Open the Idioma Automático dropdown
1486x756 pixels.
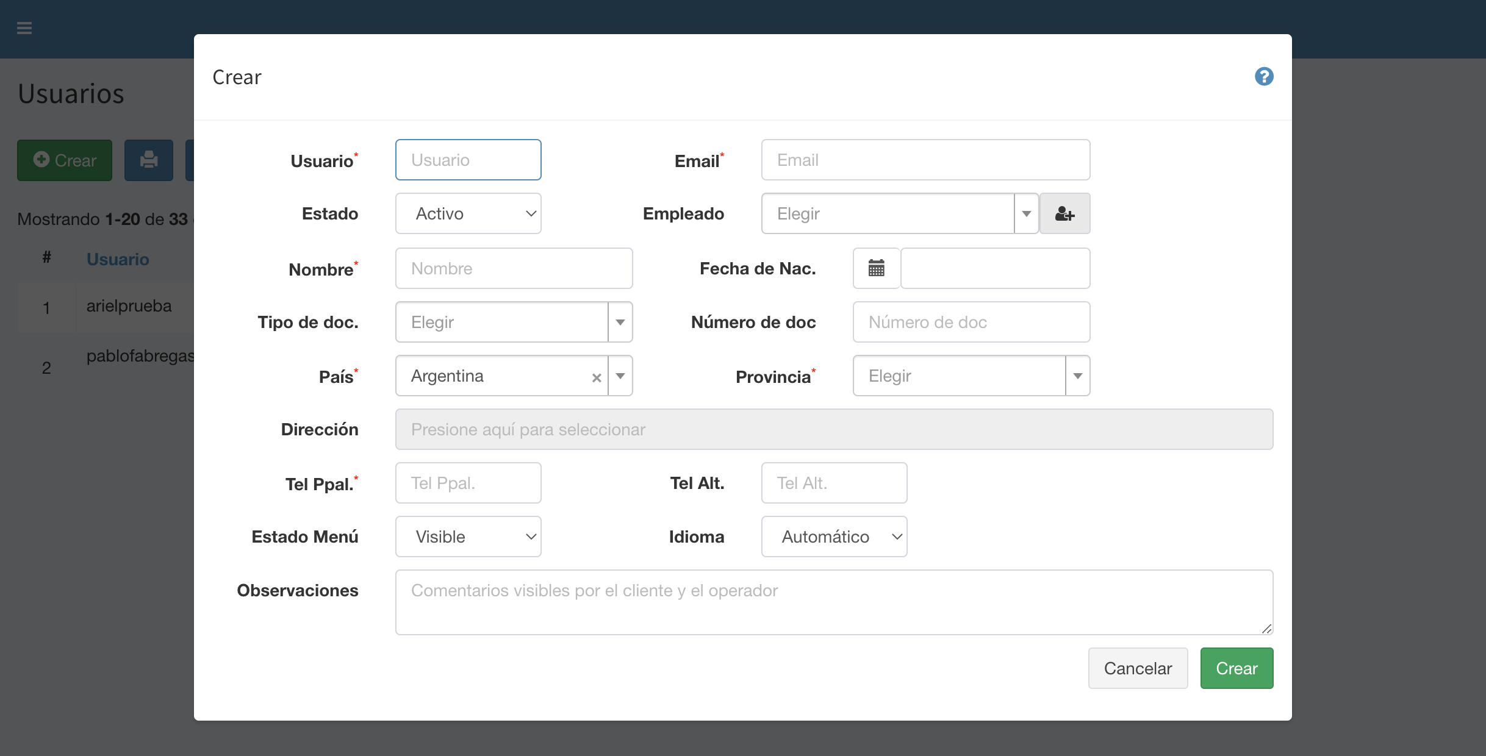click(834, 537)
